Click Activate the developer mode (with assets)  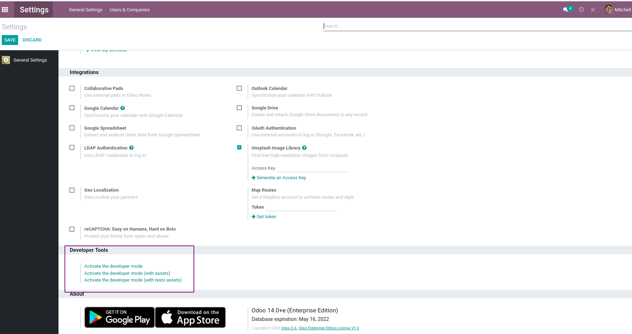coord(127,273)
